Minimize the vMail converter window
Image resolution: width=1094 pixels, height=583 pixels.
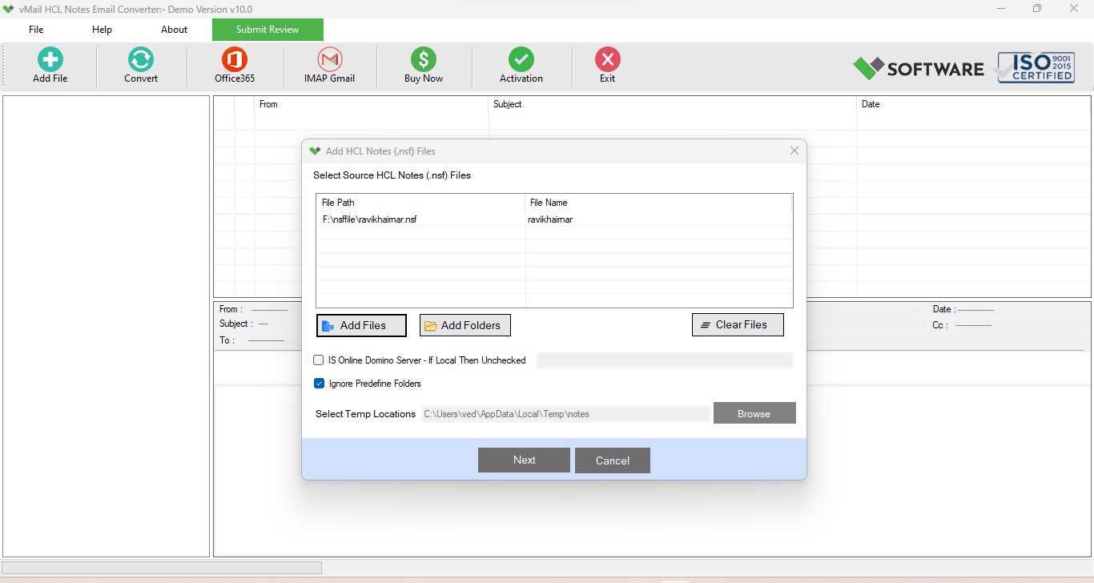point(1001,9)
